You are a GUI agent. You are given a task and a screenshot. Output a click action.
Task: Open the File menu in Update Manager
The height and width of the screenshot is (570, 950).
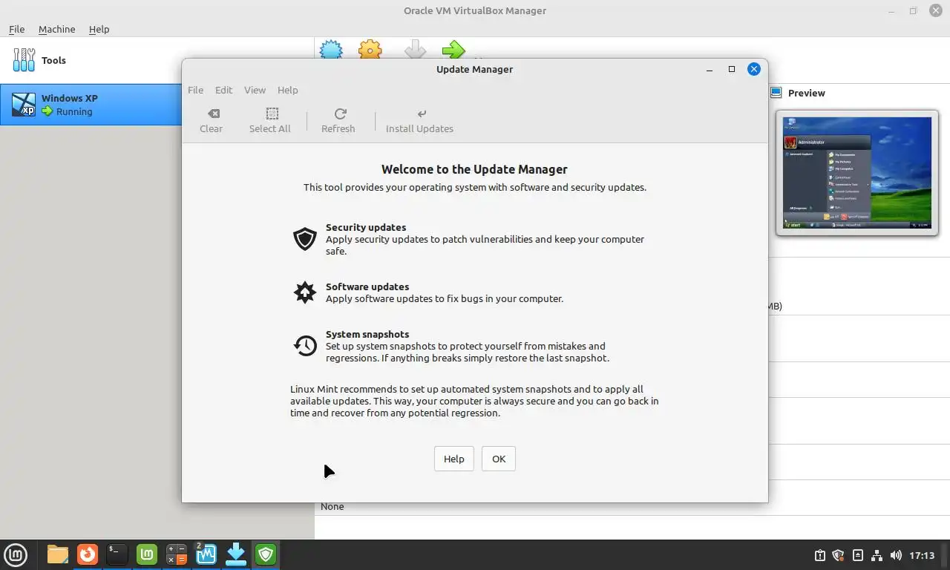(x=195, y=90)
